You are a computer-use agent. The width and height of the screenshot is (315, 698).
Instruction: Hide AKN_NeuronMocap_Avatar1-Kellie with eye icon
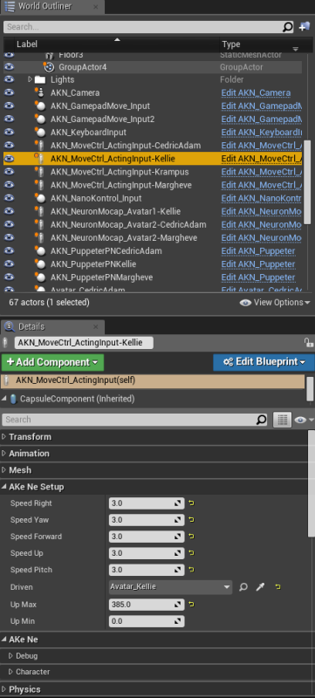9,211
